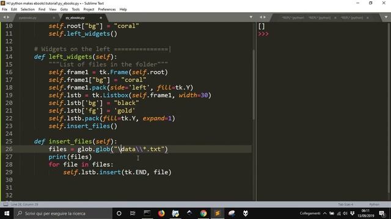Image resolution: width=391 pixels, height=219 pixels.
Task: Open right pane tab list dropdown arrow
Action: [386, 17]
